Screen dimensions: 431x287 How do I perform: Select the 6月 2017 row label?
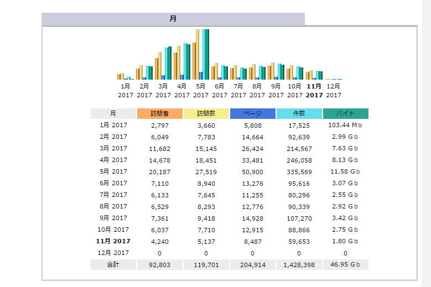pos(113,183)
